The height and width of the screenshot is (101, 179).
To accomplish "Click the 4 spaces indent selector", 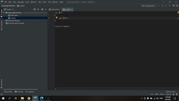I will point(168,94).
